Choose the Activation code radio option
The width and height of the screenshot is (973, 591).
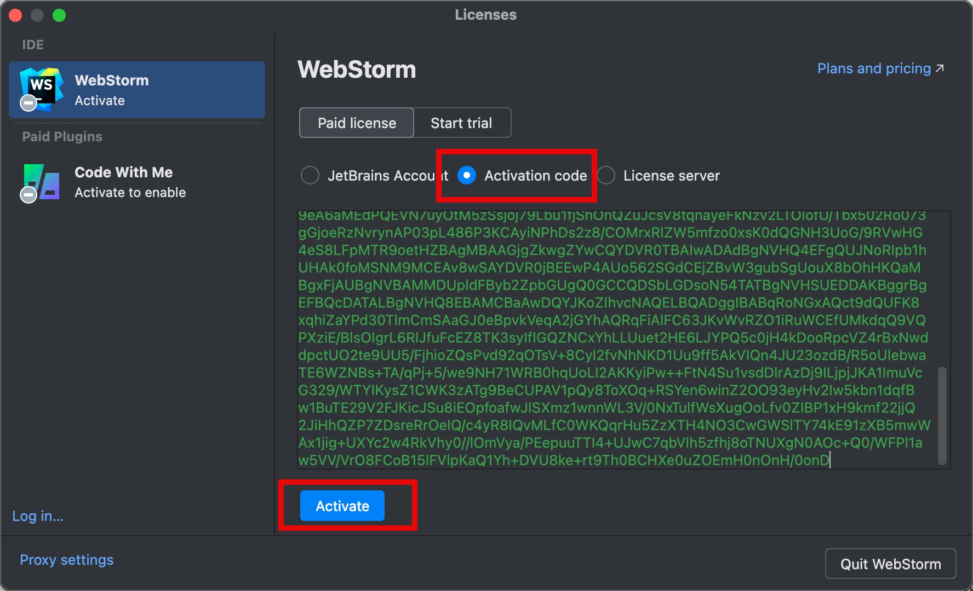467,176
